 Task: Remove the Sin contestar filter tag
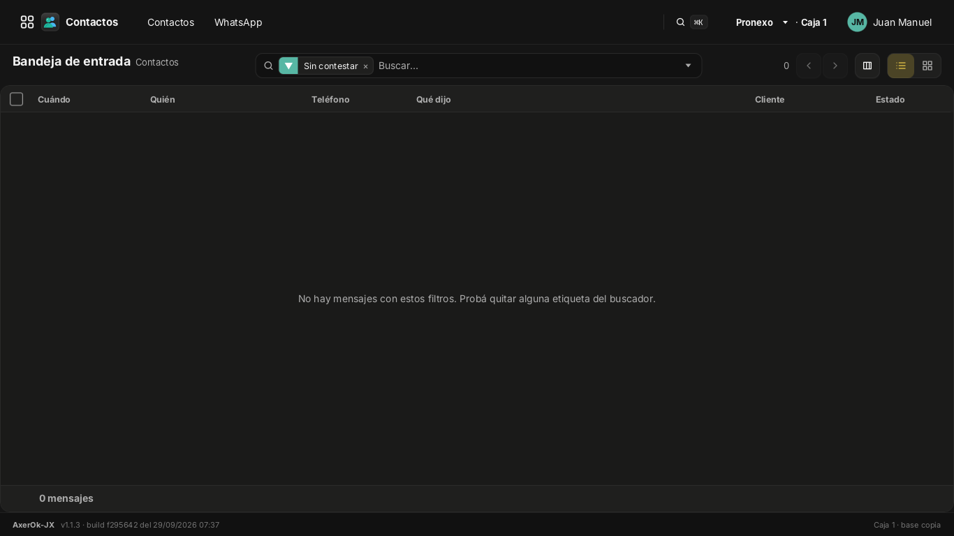pyautogui.click(x=365, y=66)
